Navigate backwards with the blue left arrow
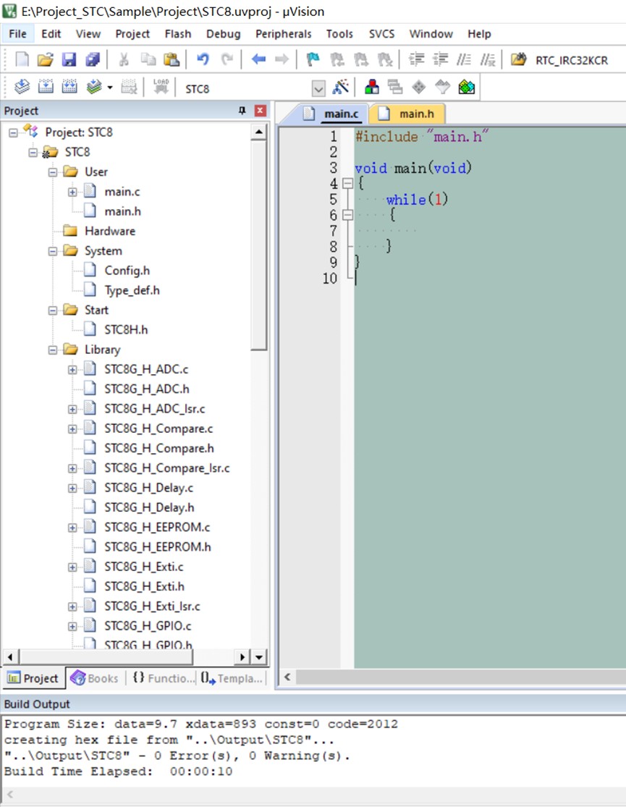The height and width of the screenshot is (807, 626). click(x=258, y=59)
